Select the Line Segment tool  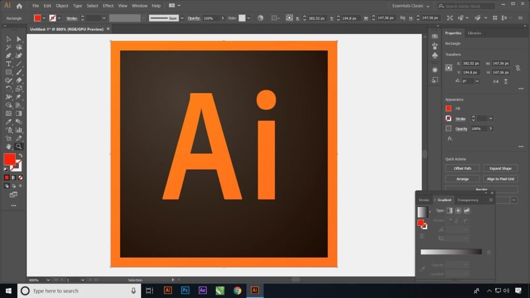[19, 64]
